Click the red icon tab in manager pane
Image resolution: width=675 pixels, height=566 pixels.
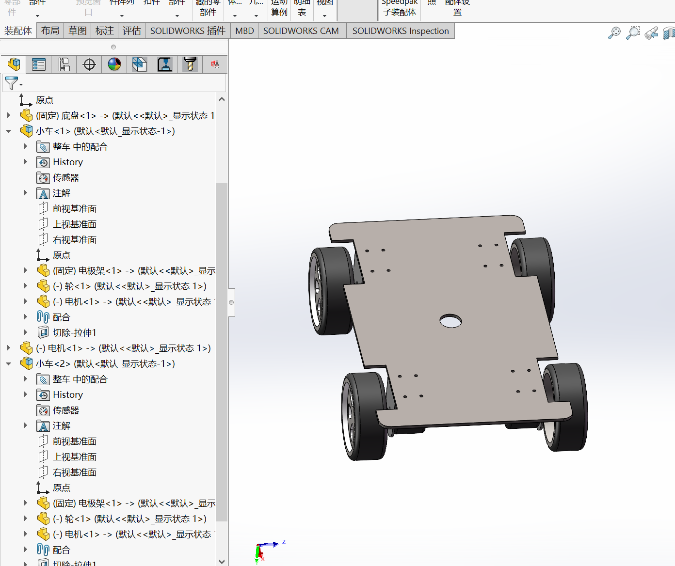[215, 64]
